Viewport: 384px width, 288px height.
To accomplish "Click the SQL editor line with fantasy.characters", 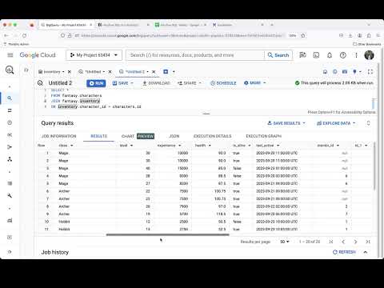I will [x=76, y=95].
